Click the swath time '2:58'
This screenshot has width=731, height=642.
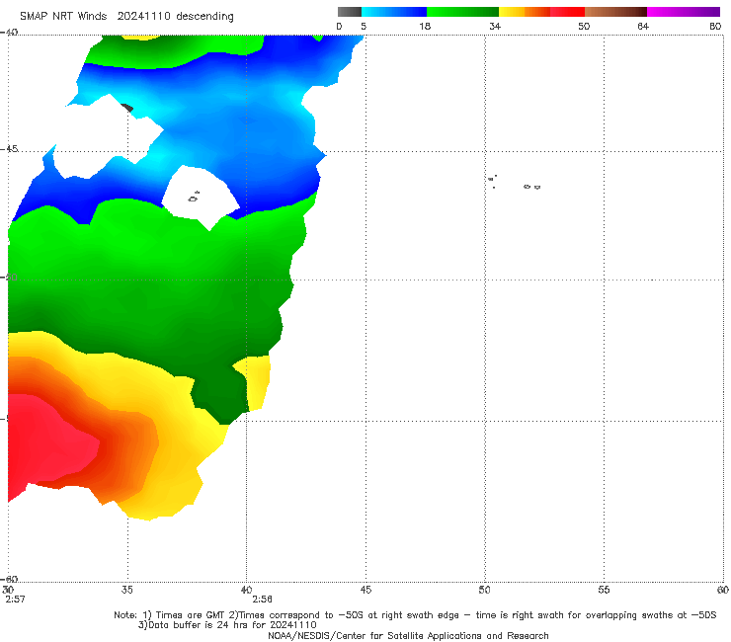tap(262, 600)
